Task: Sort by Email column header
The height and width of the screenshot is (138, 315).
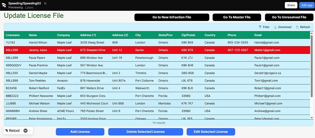Action: [258, 35]
